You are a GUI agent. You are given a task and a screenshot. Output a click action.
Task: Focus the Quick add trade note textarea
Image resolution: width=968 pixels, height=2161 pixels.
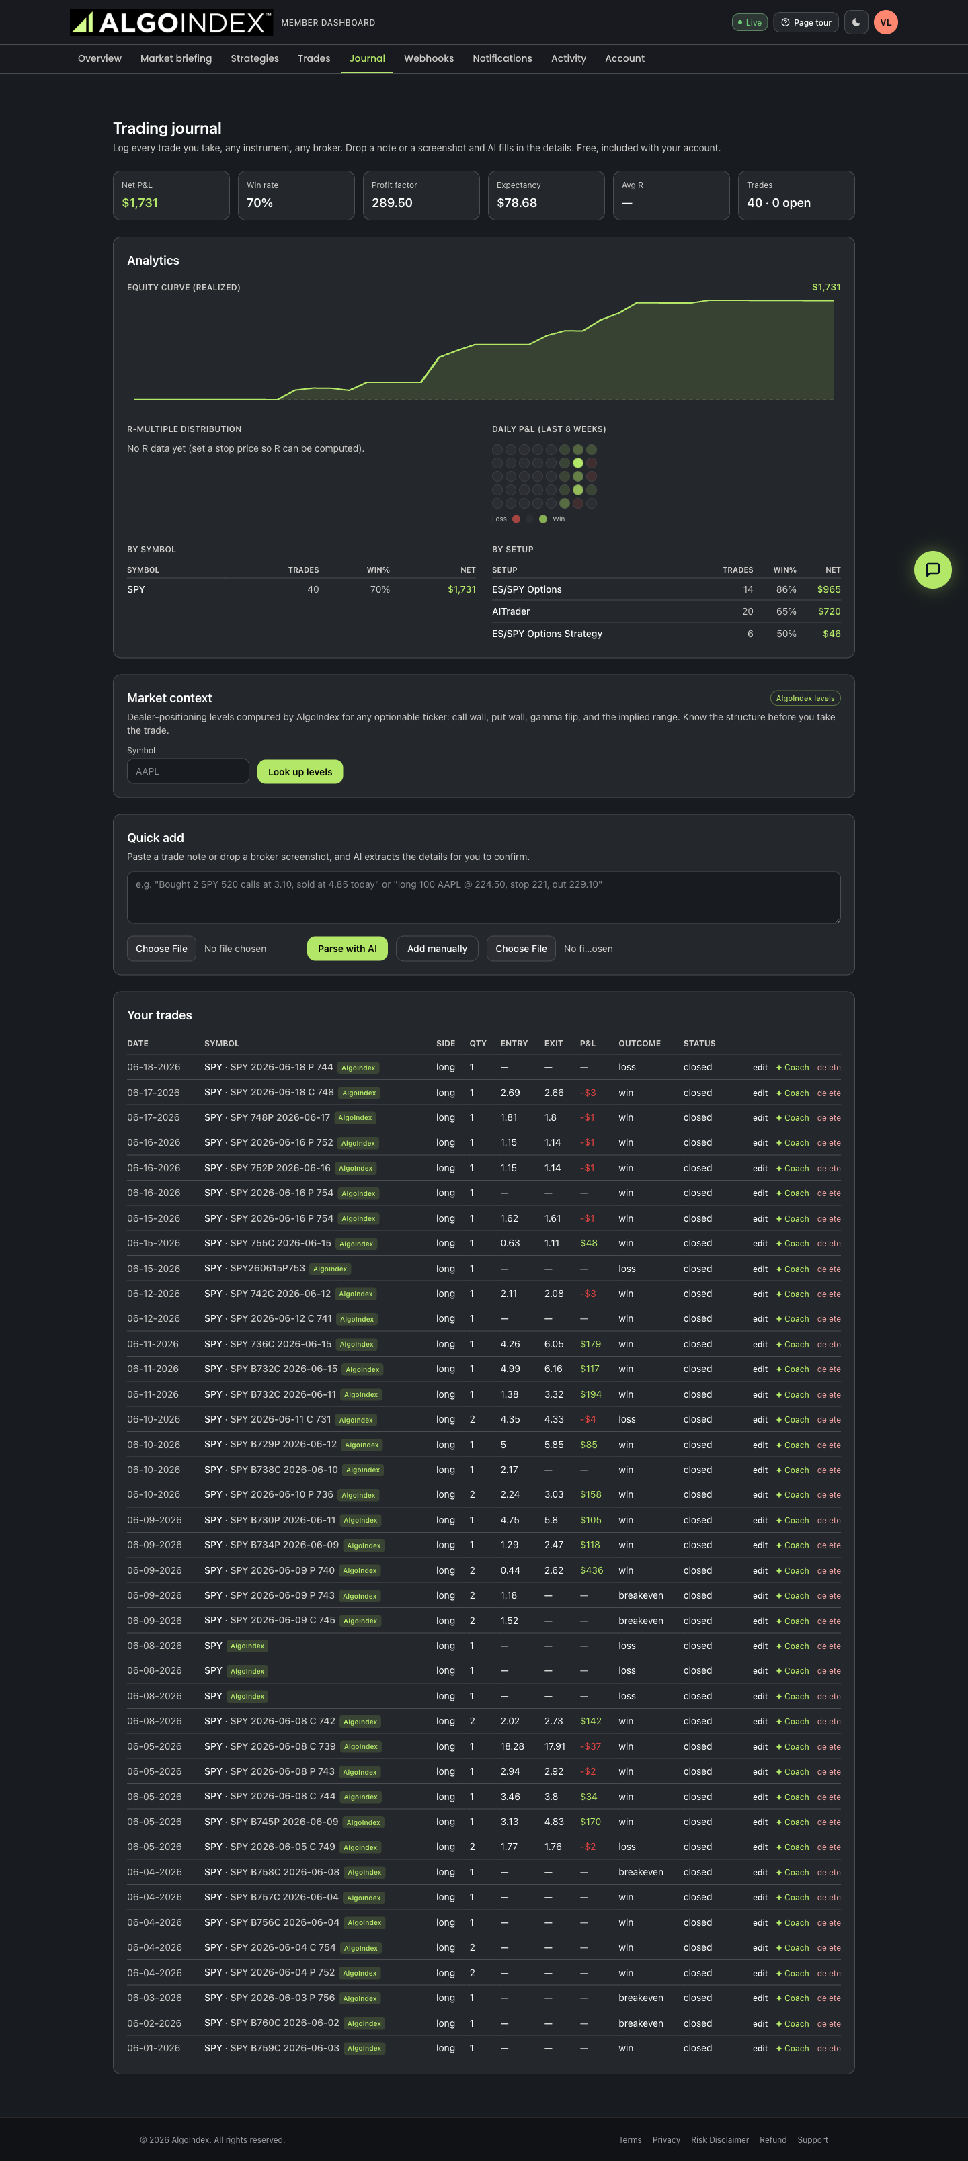pyautogui.click(x=483, y=898)
